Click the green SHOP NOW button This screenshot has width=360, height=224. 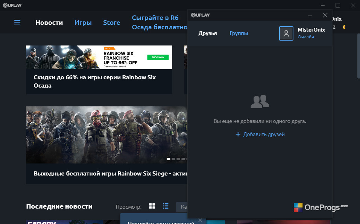[x=158, y=58]
